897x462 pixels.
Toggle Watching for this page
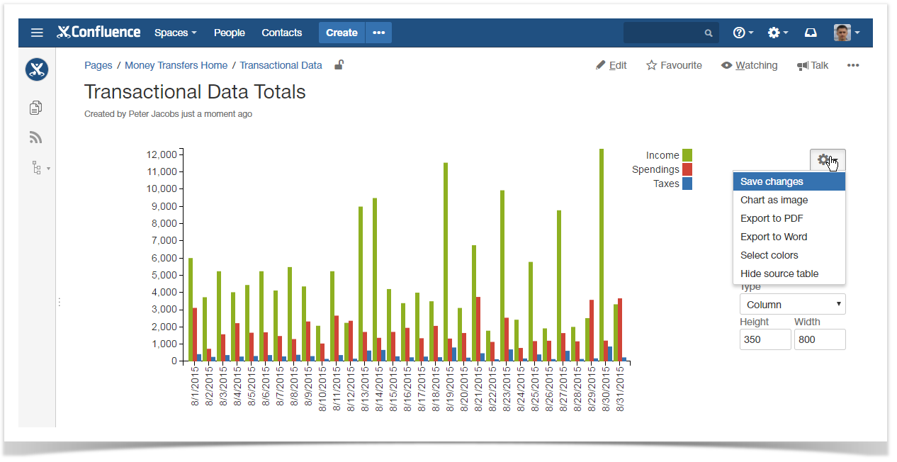tap(749, 65)
